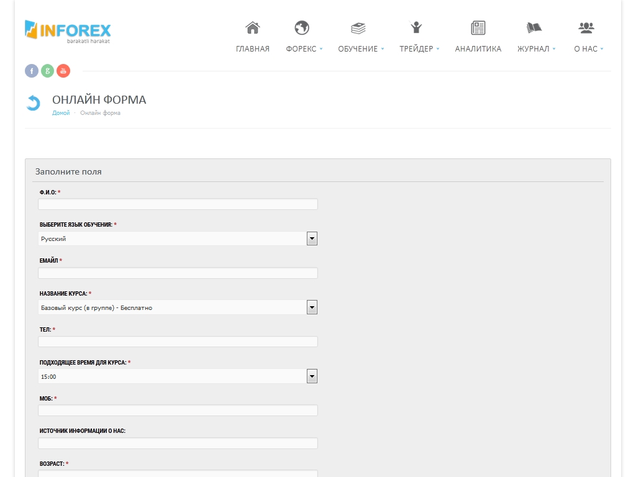Click into the Ф.И.О. text field
The width and height of the screenshot is (636, 477).
[x=178, y=204]
